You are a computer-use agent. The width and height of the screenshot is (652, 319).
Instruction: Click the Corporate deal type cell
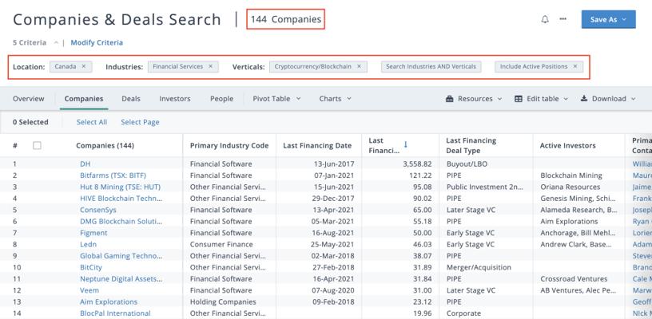point(463,313)
